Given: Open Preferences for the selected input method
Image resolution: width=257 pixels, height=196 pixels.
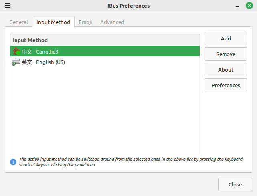Looking at the screenshot, I should point(226,85).
